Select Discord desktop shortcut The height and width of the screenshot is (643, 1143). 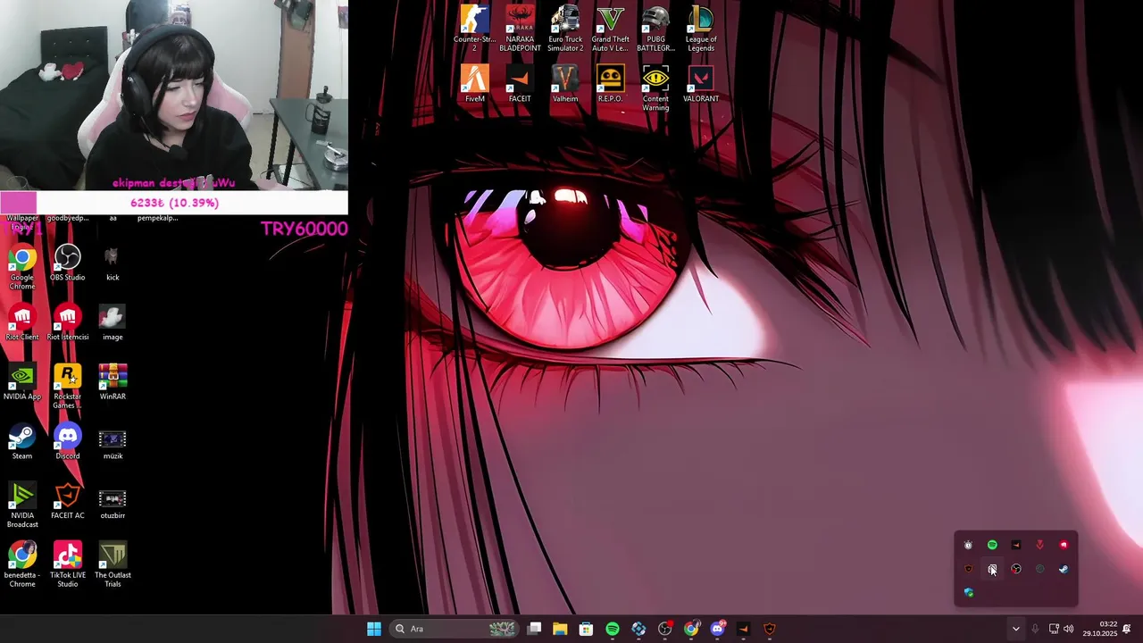pos(67,441)
